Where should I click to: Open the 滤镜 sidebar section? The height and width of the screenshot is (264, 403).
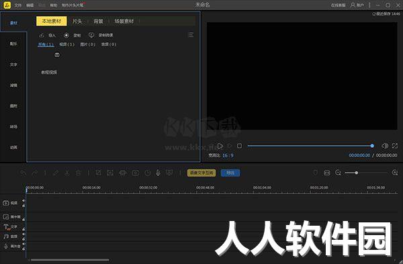[13, 85]
